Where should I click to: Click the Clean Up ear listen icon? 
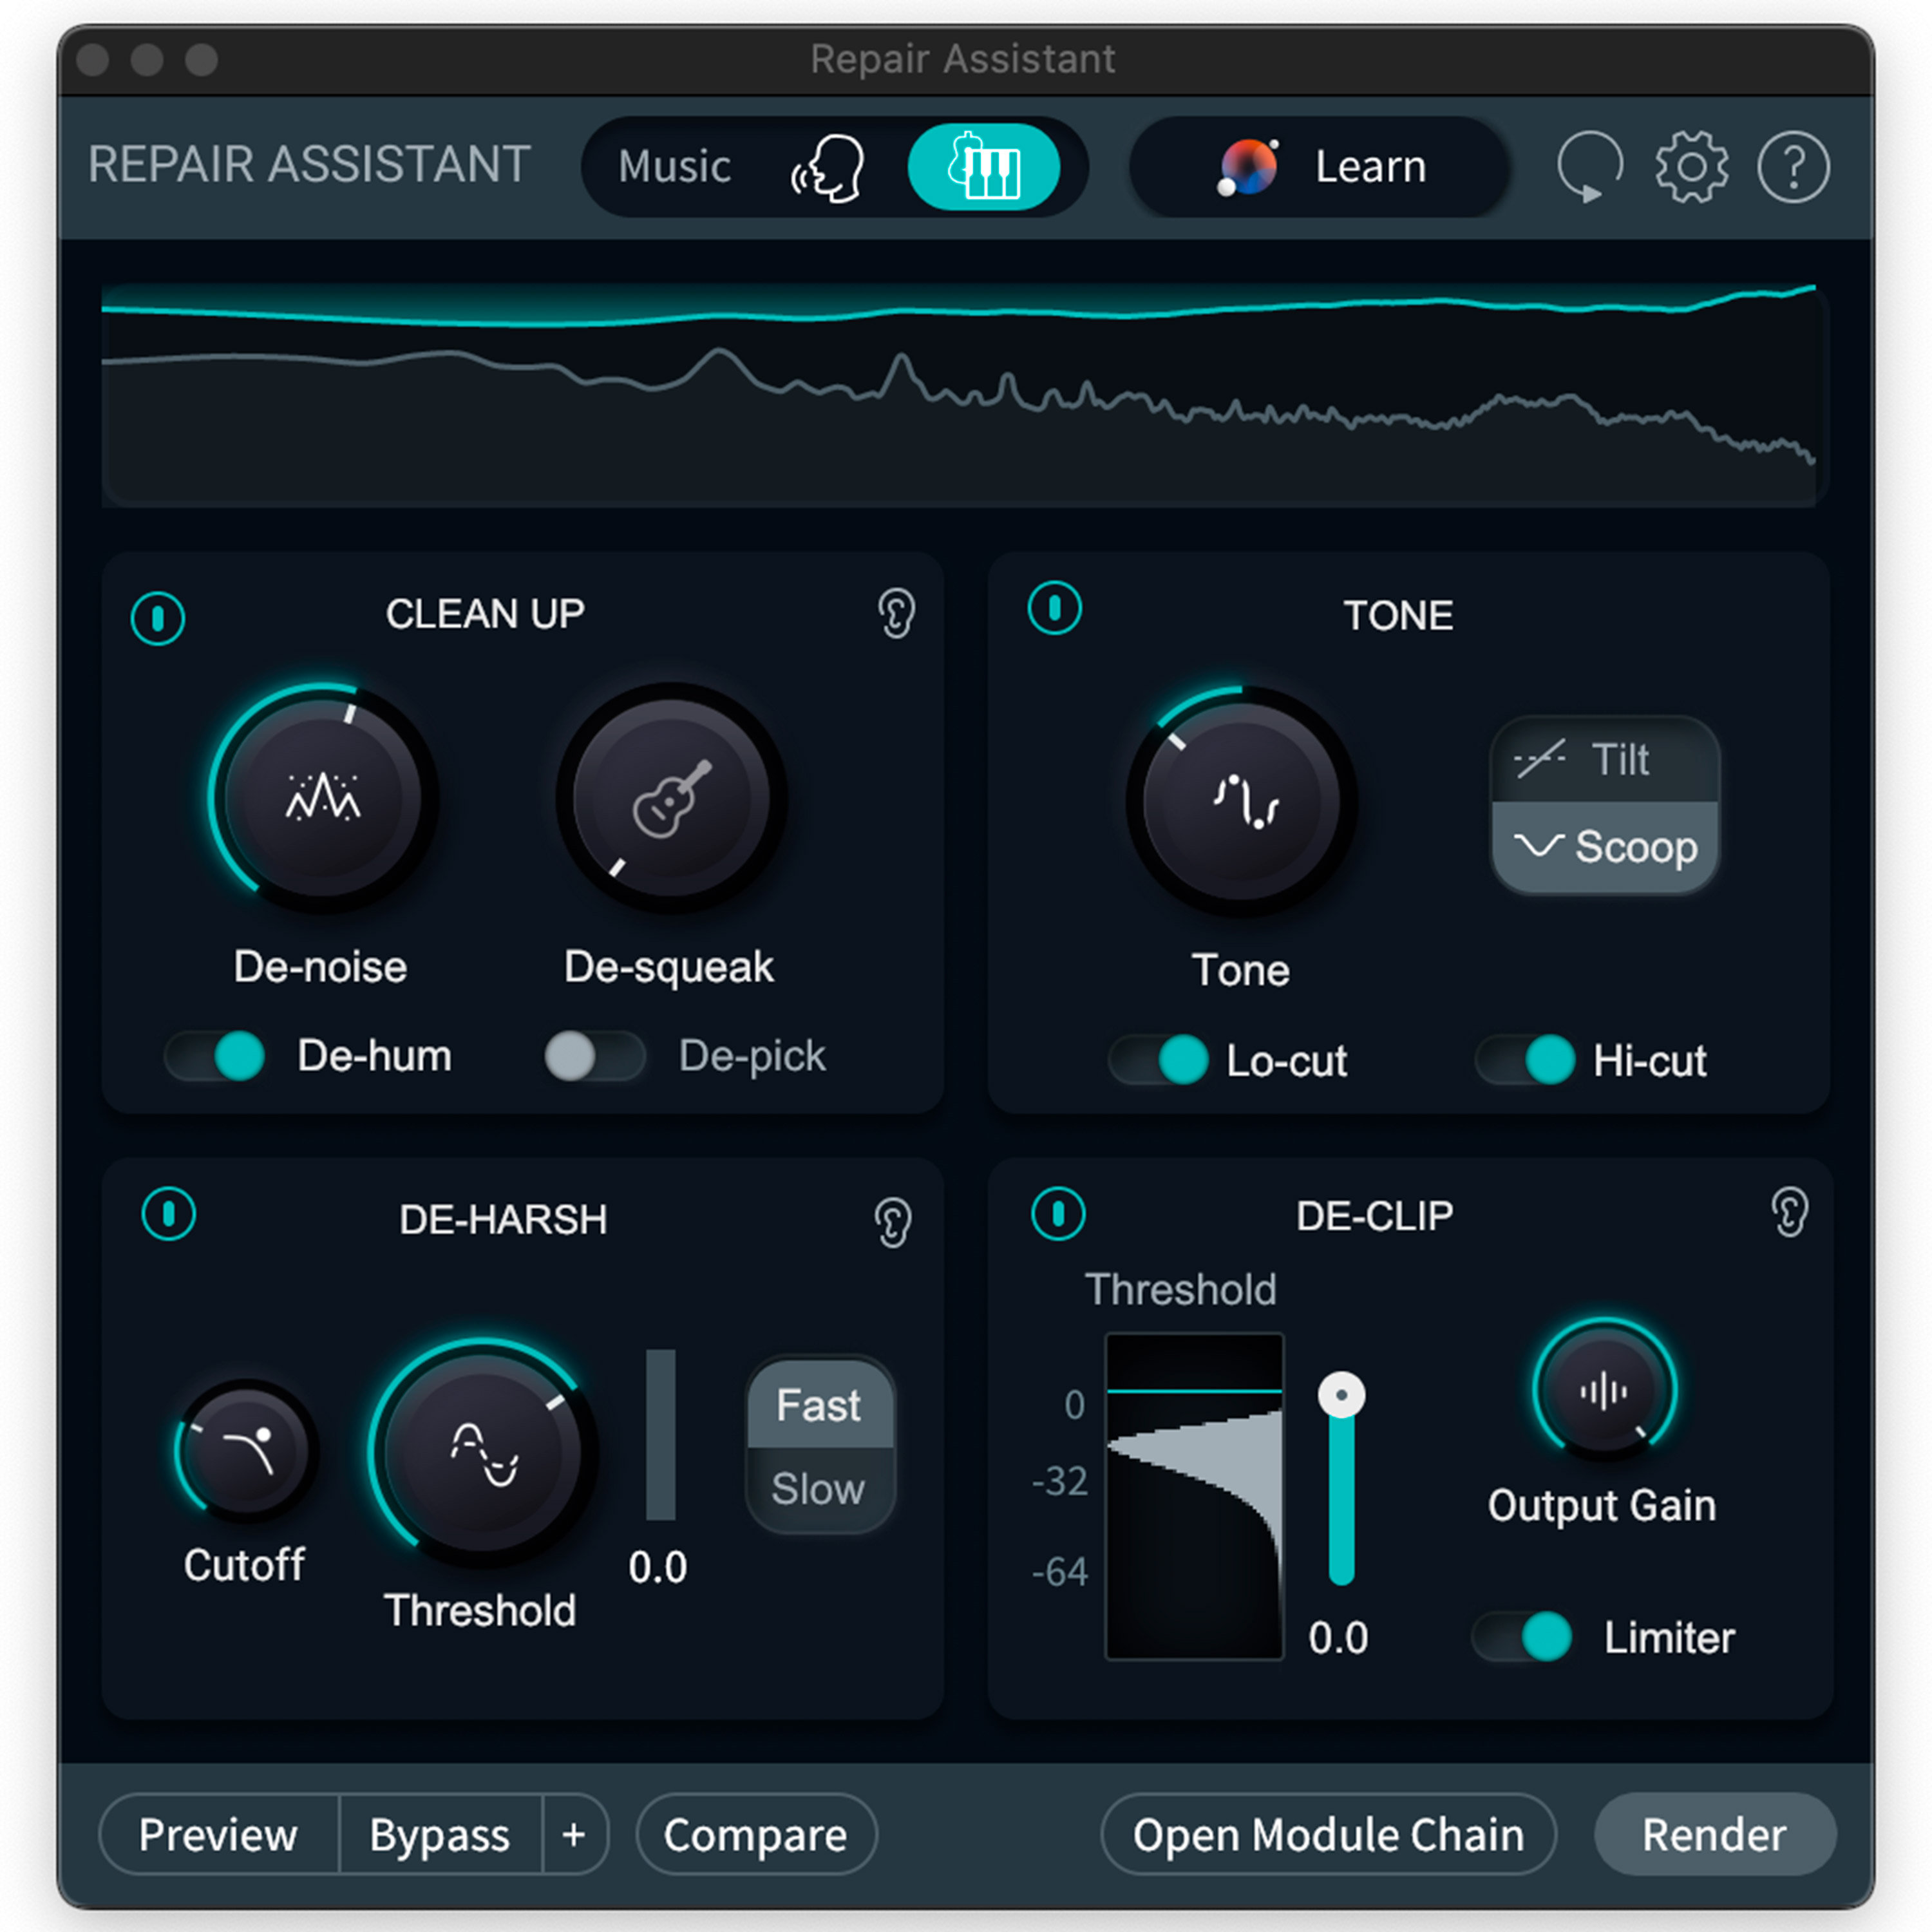point(896,613)
